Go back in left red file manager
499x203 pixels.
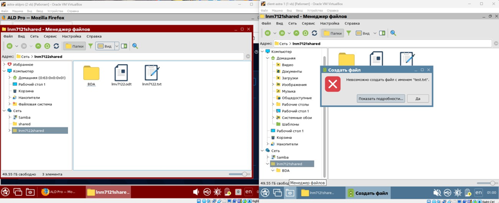9,46
